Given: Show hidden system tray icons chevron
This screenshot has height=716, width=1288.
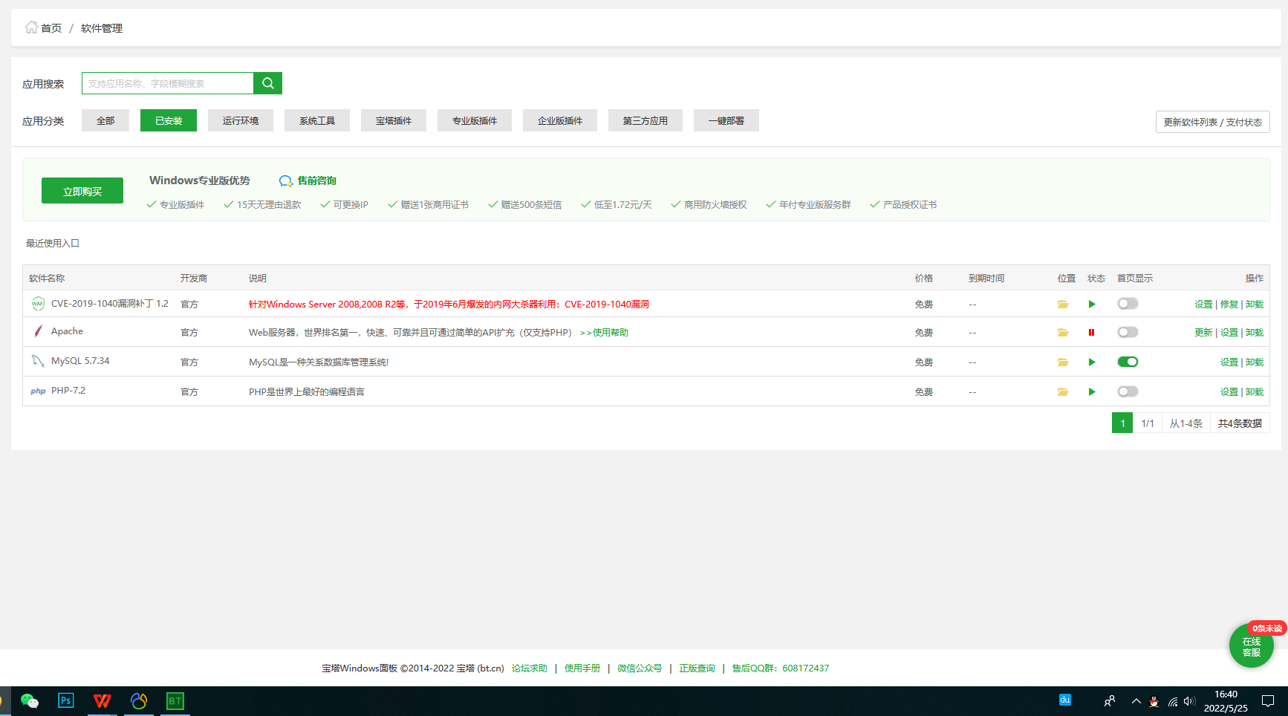Looking at the screenshot, I should click(1136, 700).
